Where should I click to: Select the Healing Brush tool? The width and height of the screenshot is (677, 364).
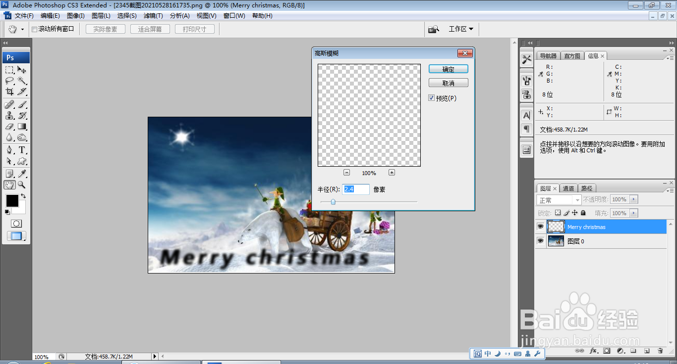[9, 105]
